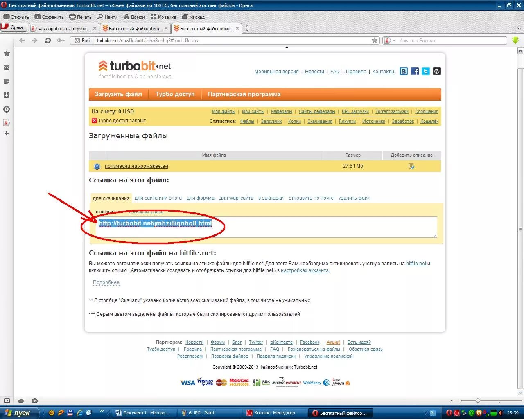Click the WordPress blog icon
The width and height of the screenshot is (524, 419).
[437, 71]
